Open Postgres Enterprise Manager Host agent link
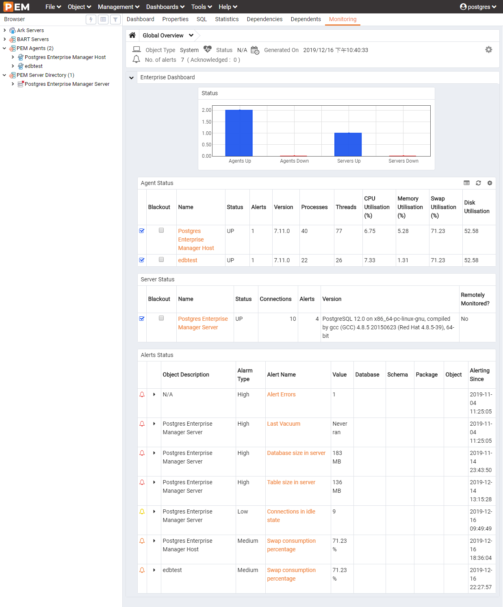This screenshot has width=503, height=607. [x=196, y=239]
